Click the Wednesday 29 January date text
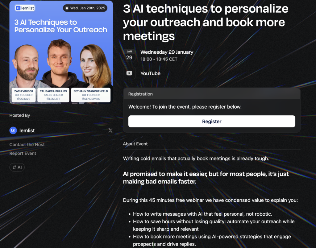The width and height of the screenshot is (316, 248). (x=167, y=52)
